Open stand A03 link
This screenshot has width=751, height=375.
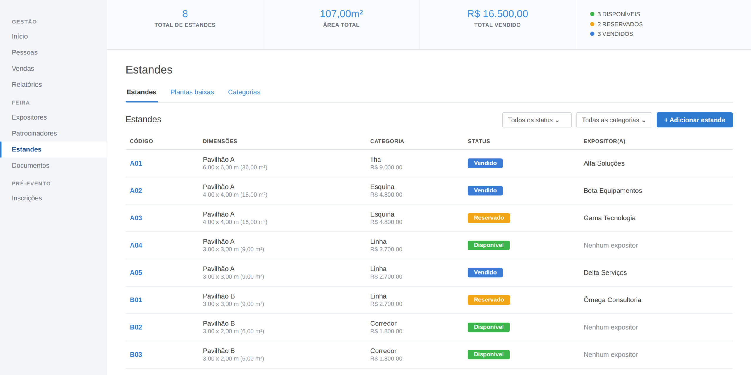tap(136, 218)
